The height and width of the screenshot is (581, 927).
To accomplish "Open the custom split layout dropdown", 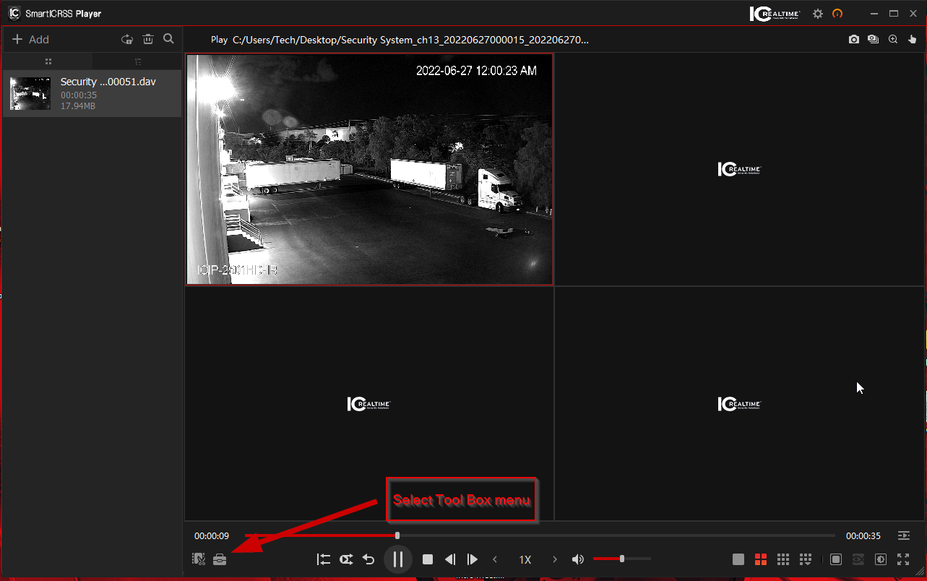I will tap(805, 559).
